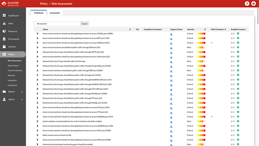Click the page vertical scrollbar
The height and width of the screenshot is (146, 259).
tap(258, 16)
